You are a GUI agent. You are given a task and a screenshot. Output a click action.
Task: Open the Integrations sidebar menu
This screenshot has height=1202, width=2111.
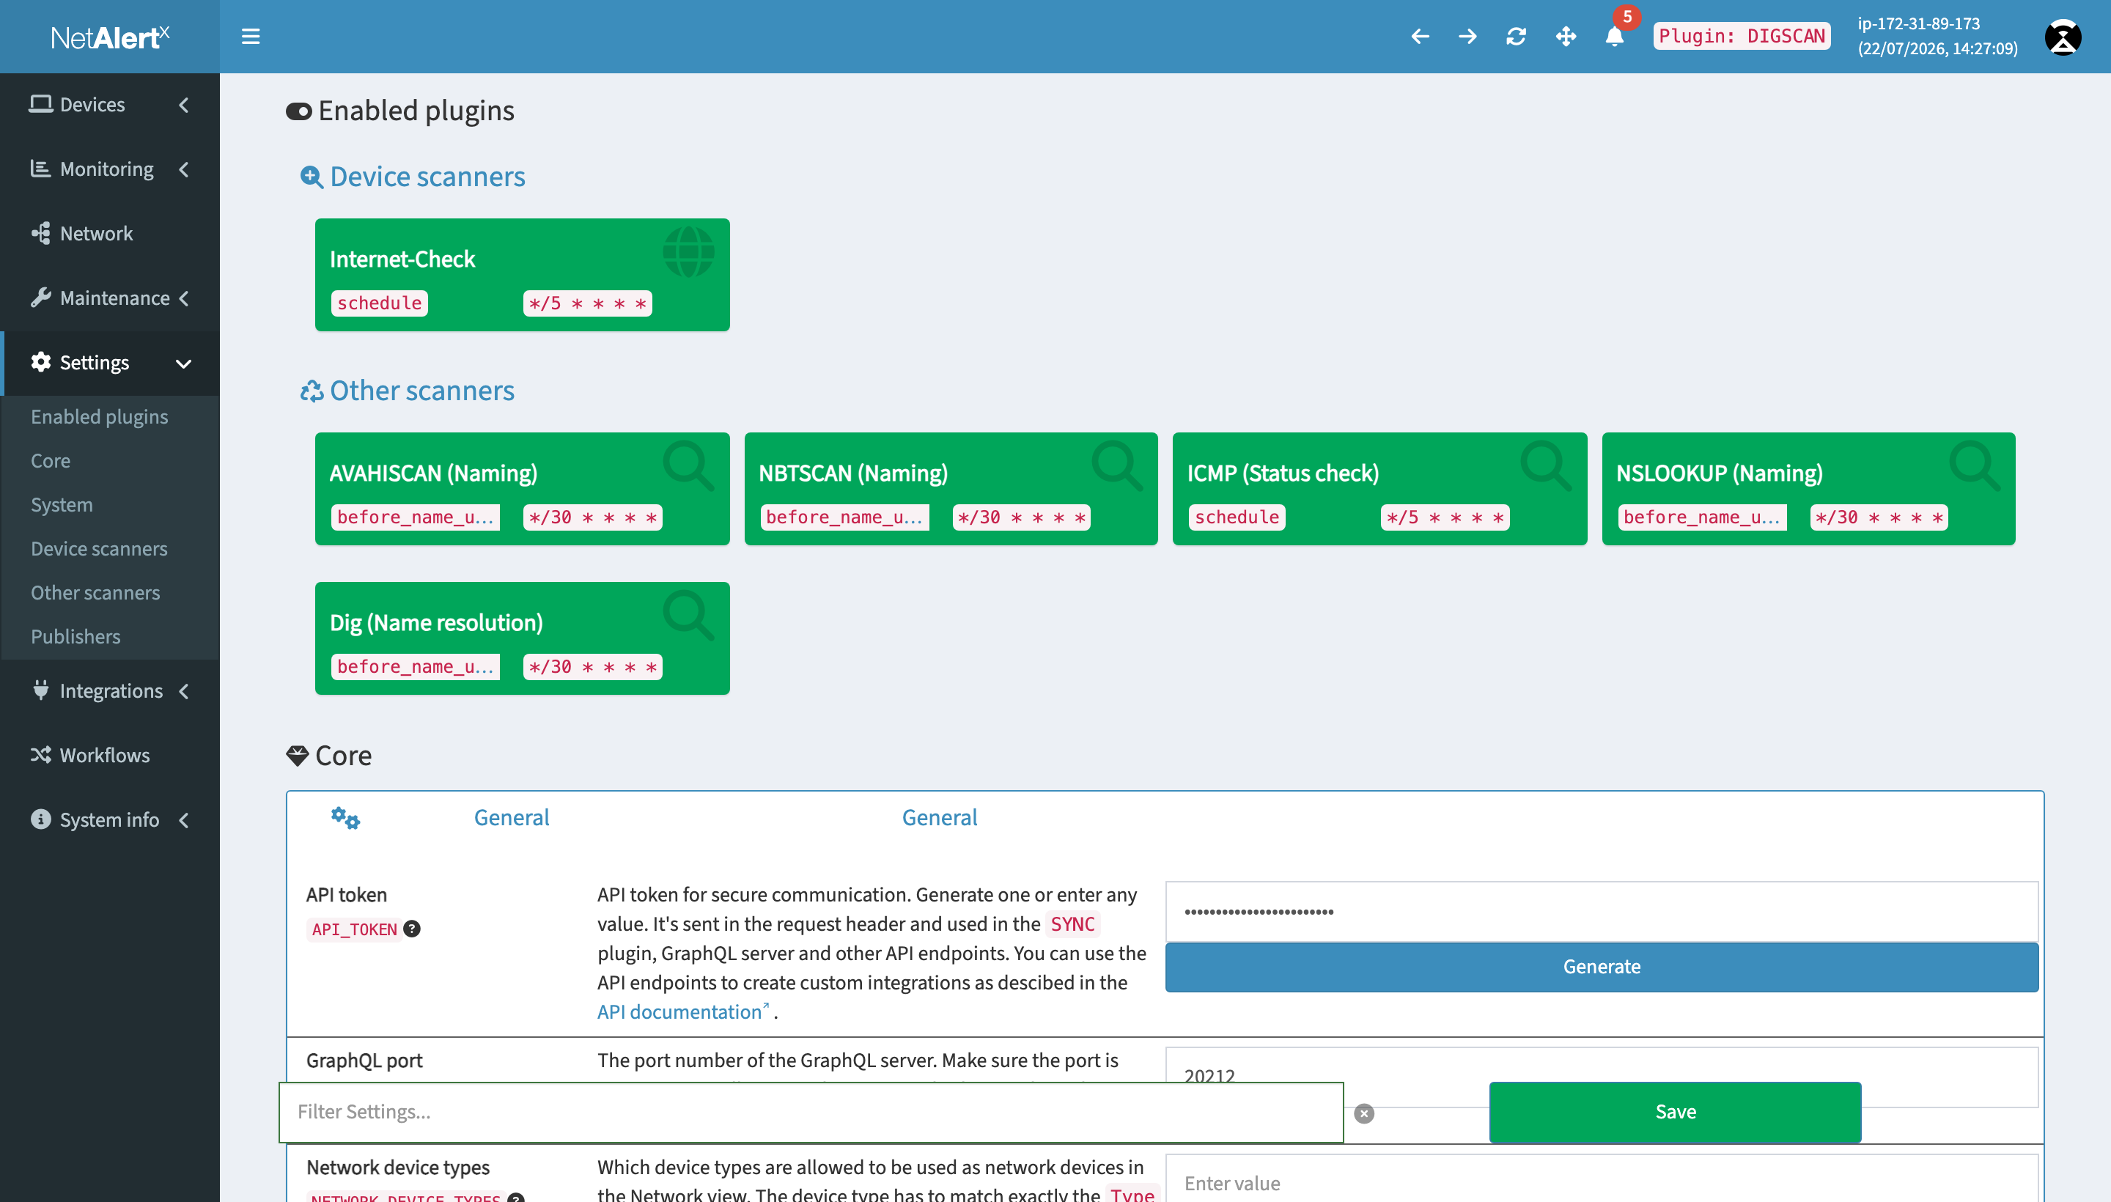pos(111,691)
